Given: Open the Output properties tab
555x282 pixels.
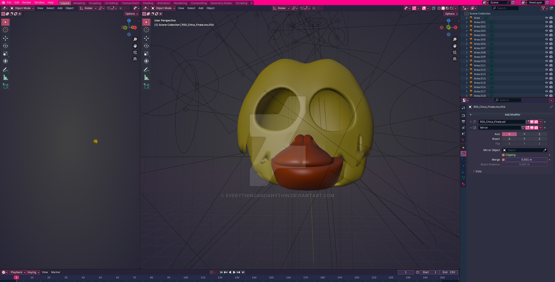Looking at the screenshot, I should (x=464, y=122).
